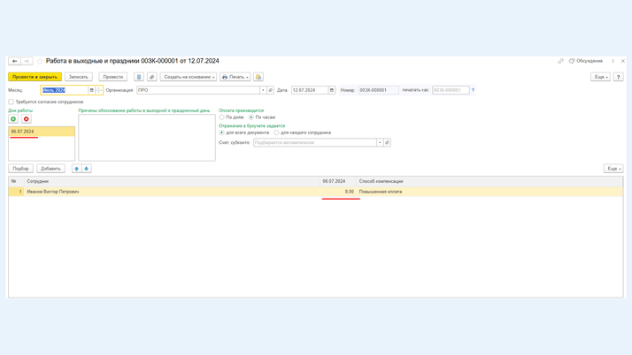Expand the Организация field dropdown arrow

point(263,90)
